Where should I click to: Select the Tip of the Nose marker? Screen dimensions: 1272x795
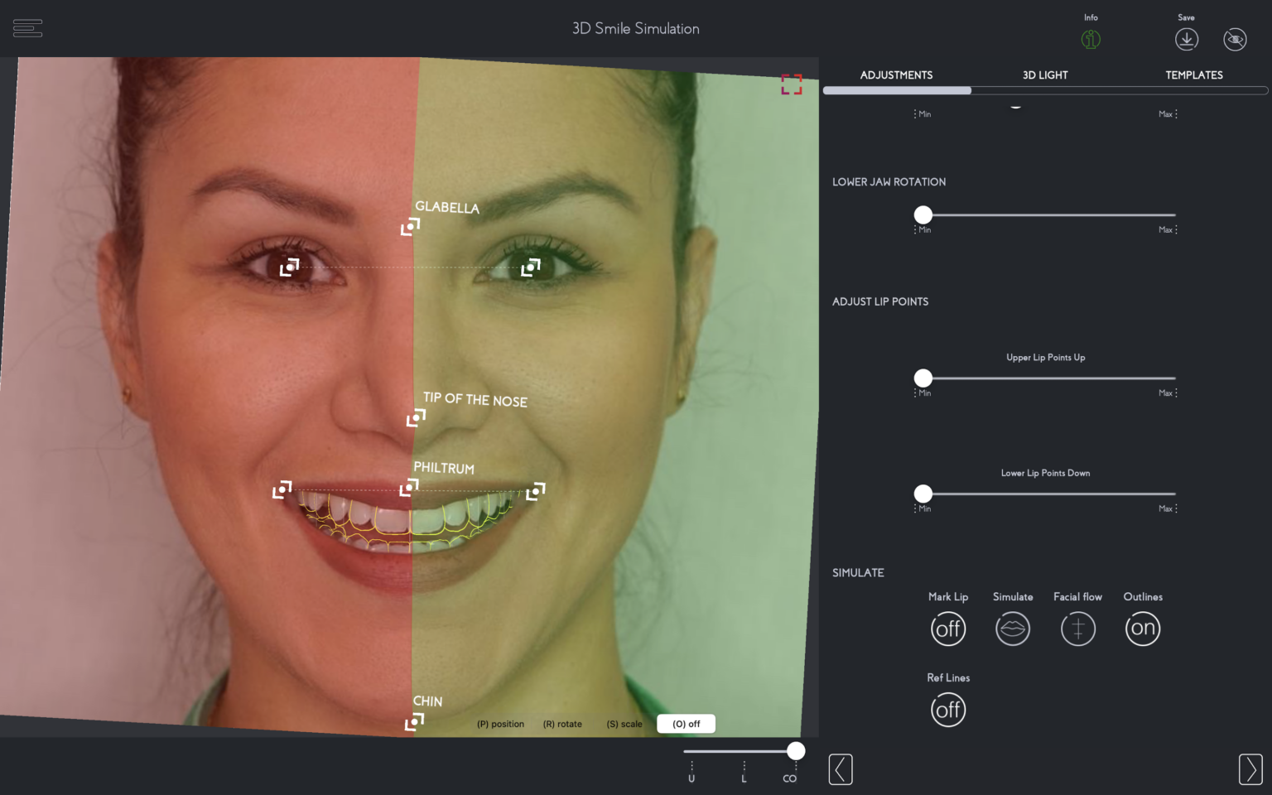415,418
